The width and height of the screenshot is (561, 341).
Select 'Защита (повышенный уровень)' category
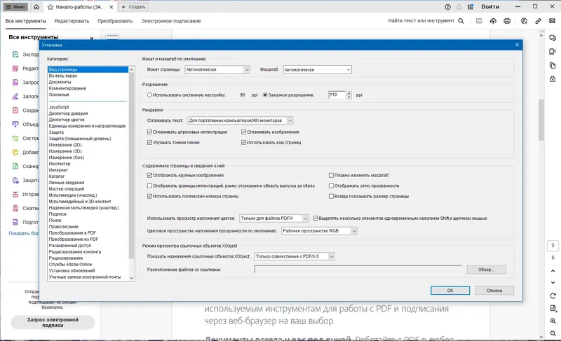pos(80,139)
